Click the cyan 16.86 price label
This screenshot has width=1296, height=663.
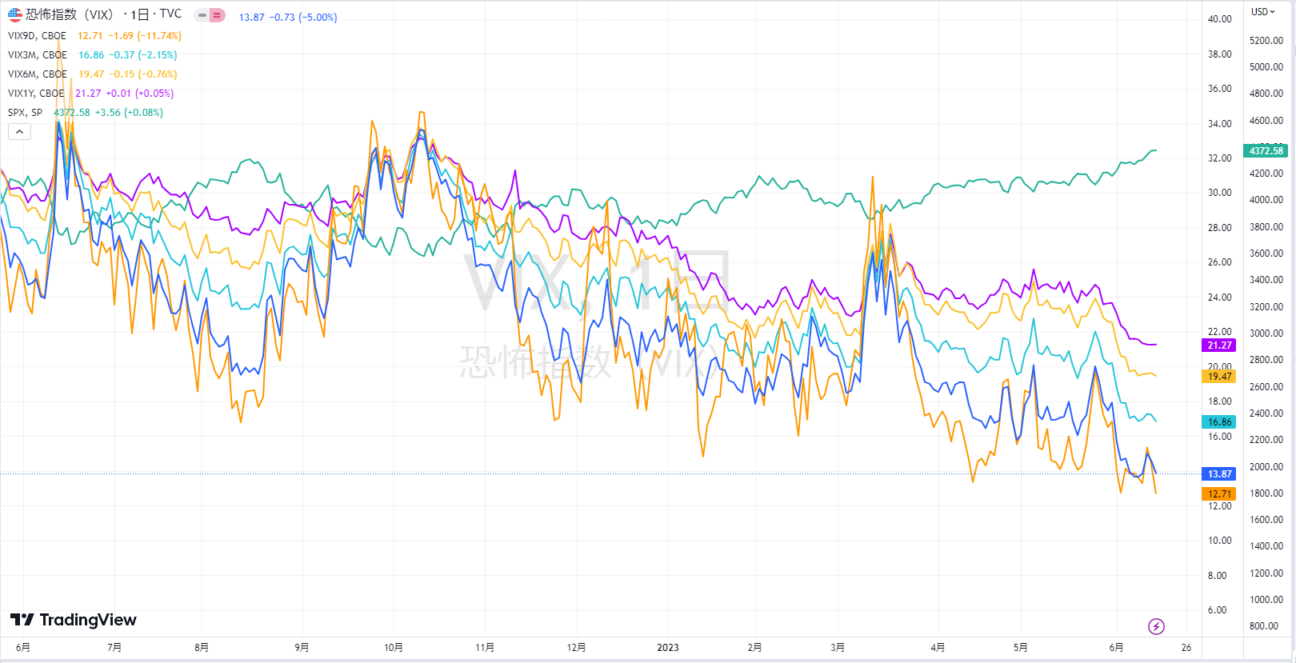(1219, 422)
